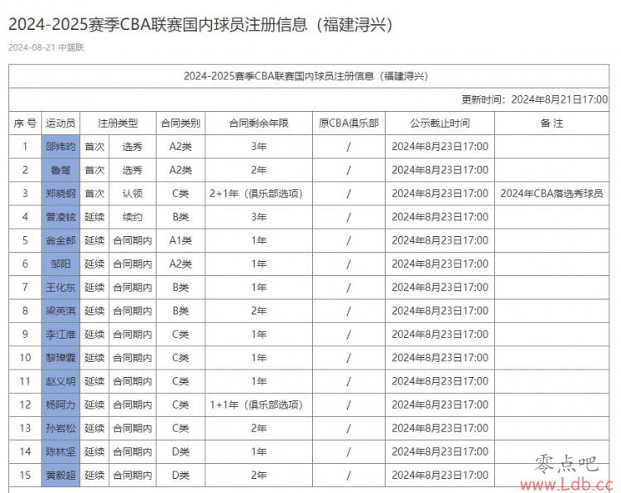621x493 pixels.
Task: Click player name 赵义明
Action: [60, 381]
